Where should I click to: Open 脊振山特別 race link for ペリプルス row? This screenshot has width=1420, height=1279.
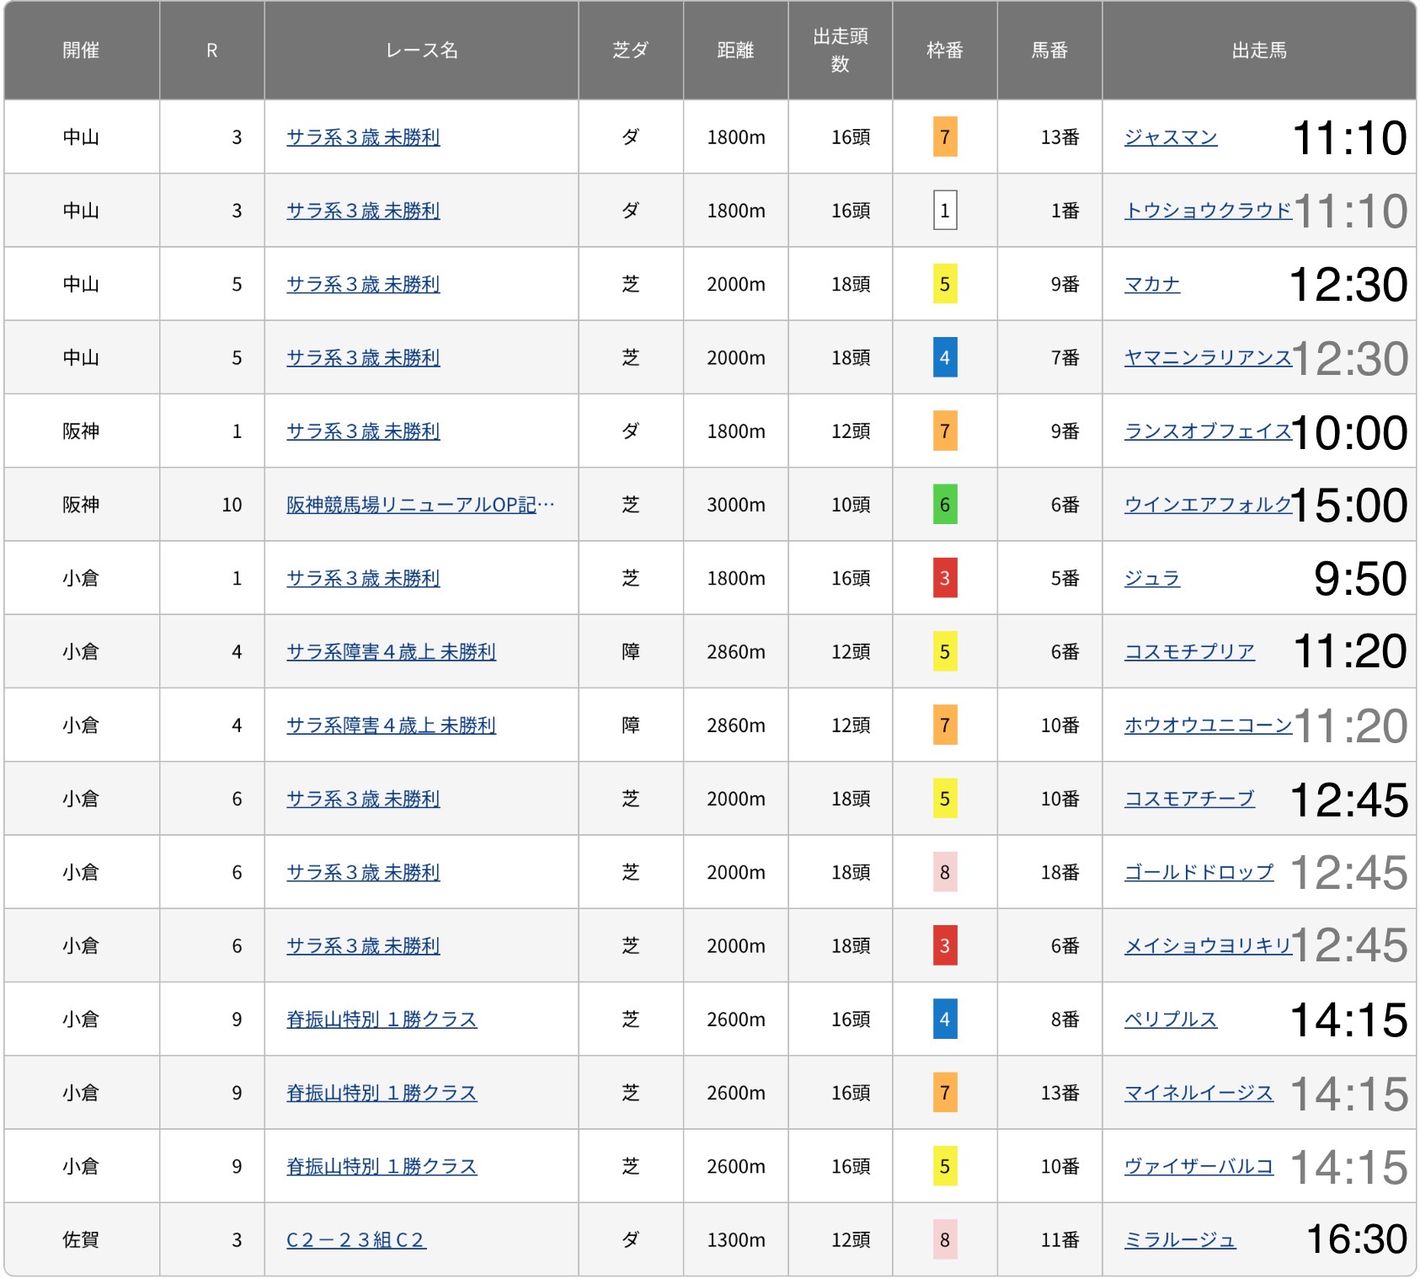coord(382,1019)
